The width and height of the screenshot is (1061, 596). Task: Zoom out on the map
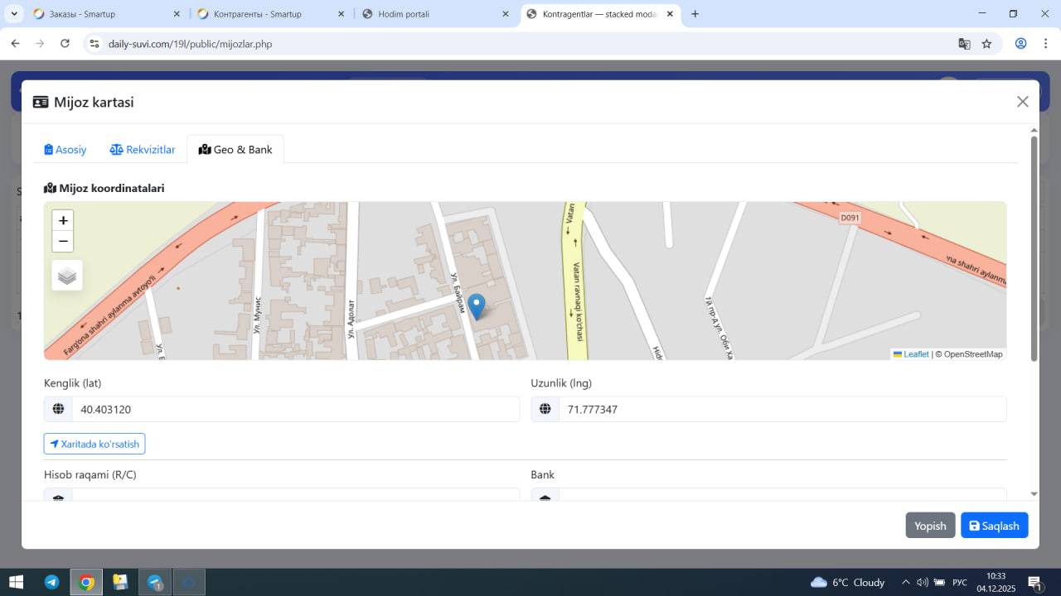pyautogui.click(x=63, y=242)
